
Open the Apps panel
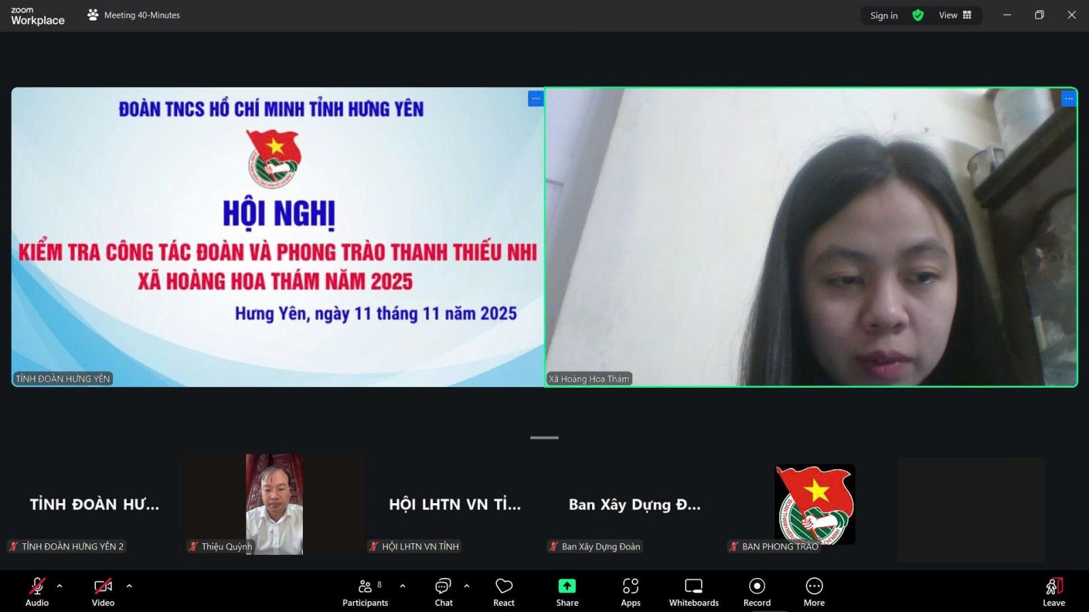click(x=630, y=592)
